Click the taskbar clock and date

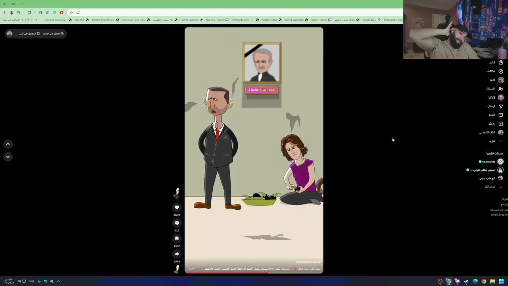pos(9,281)
